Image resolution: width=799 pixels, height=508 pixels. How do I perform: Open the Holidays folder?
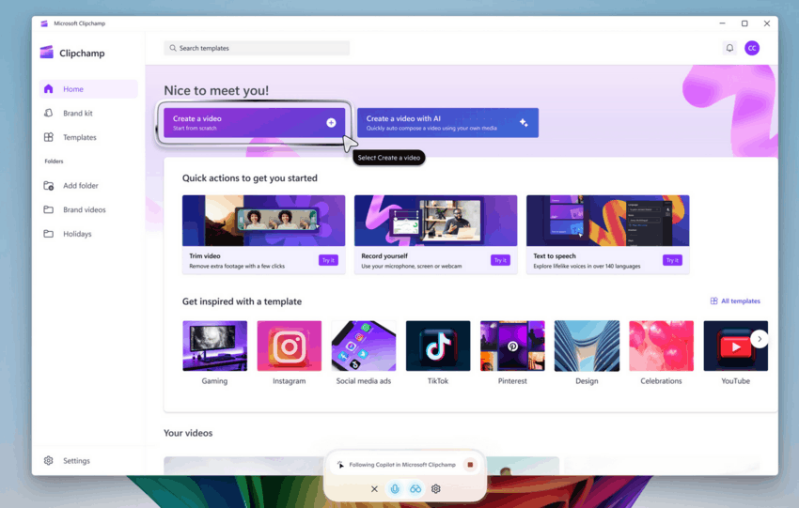click(x=88, y=234)
